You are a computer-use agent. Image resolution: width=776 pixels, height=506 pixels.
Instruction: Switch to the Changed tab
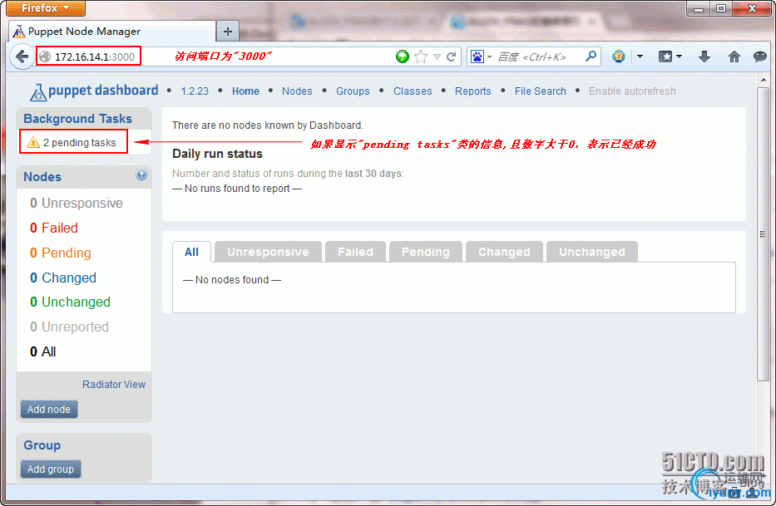coord(504,253)
